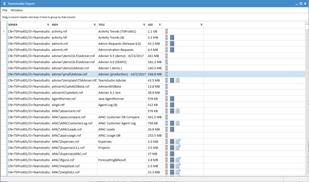Screen dimensions: 309x182
Task: Open the Window menu
Action: pos(17,10)
